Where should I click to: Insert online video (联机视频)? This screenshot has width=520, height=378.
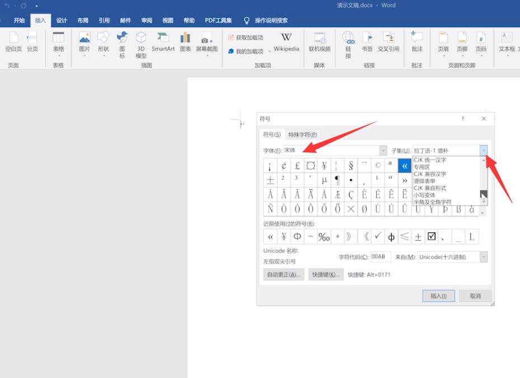320,42
